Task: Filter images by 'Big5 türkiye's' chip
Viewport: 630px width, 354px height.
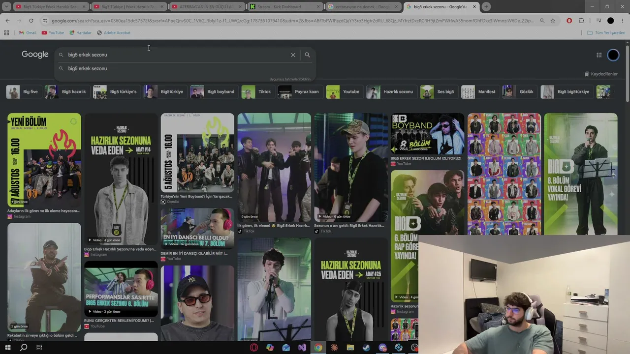Action: click(x=116, y=91)
